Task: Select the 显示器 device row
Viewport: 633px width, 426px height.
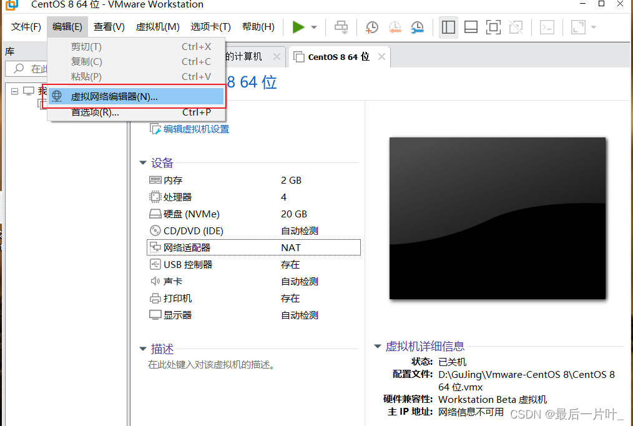Action: pos(253,315)
